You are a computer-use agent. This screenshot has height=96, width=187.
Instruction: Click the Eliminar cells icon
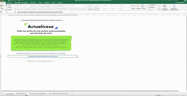(138, 6)
